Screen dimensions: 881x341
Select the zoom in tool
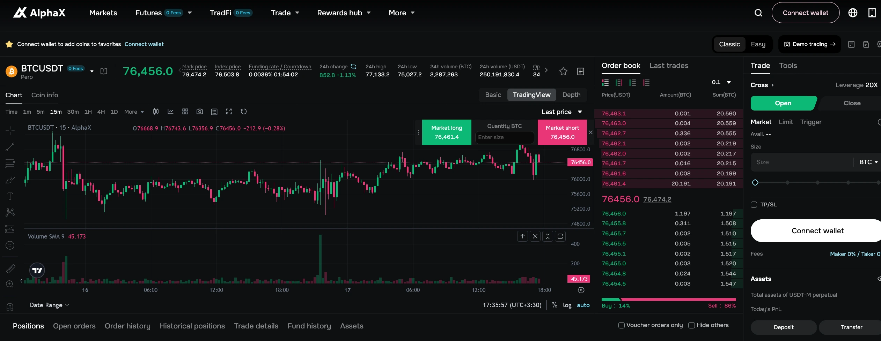10,284
